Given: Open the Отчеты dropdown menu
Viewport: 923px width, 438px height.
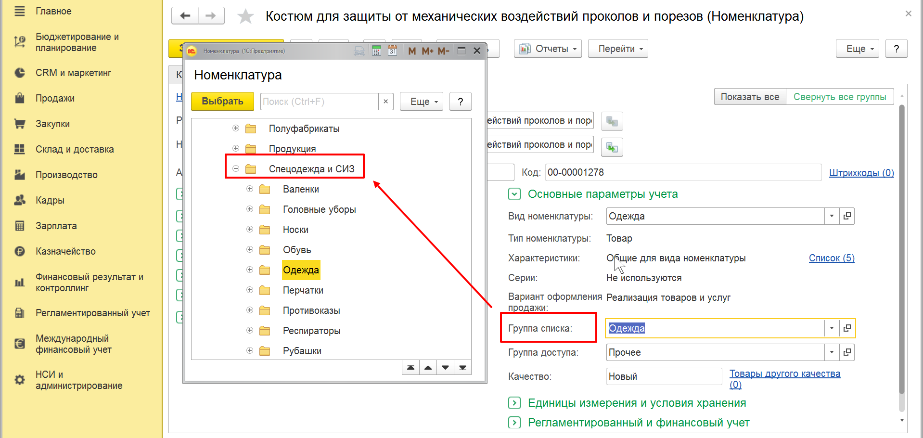Looking at the screenshot, I should click(x=548, y=49).
